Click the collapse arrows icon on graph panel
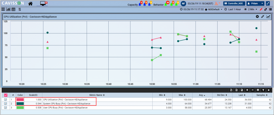 pos(263,16)
